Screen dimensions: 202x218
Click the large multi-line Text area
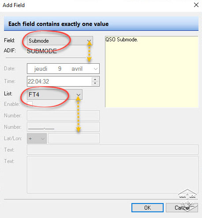tap(112, 174)
